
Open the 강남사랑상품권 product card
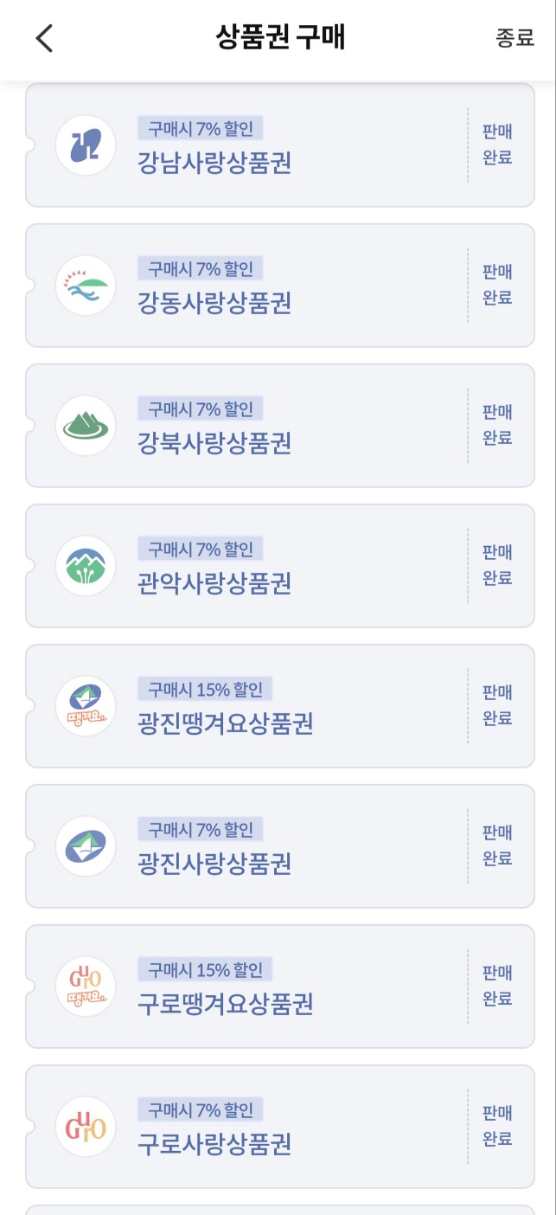pos(277,145)
